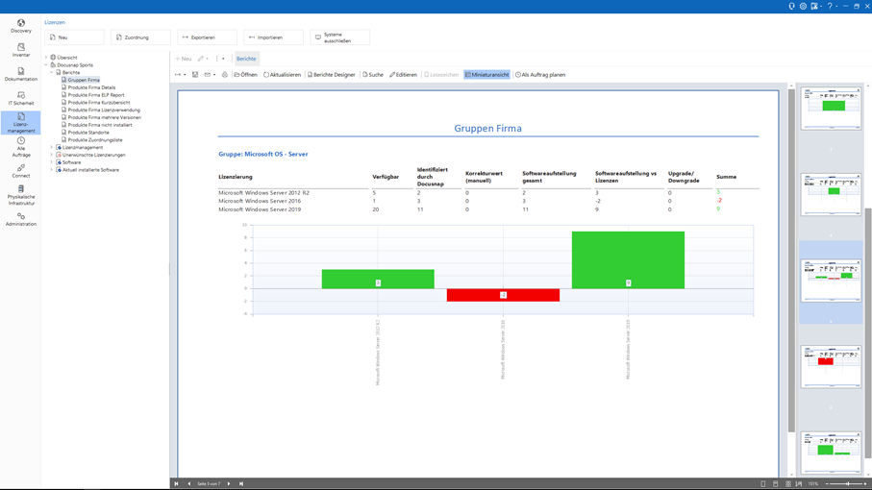This screenshot has width=872, height=490.
Task: Open Physikalische Infrastruktur module
Action: 20,194
